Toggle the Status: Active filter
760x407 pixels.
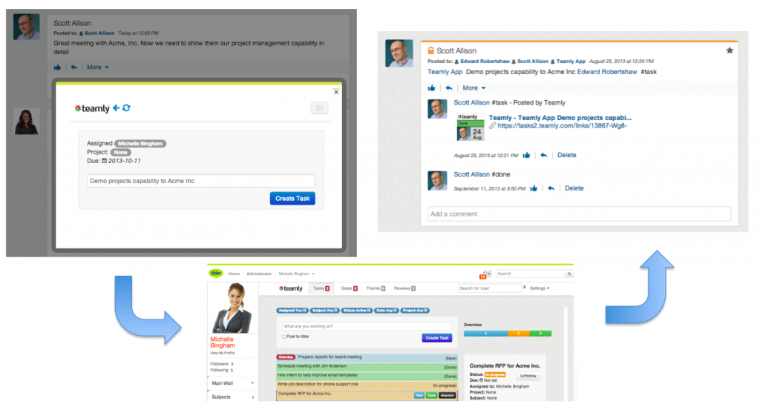point(357,310)
